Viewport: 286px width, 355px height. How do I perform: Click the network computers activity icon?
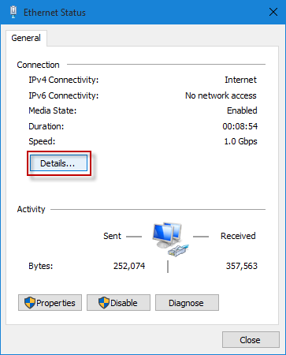pos(170,239)
